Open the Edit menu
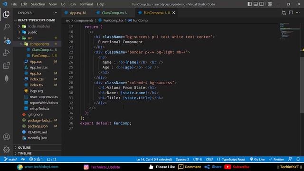This screenshot has width=304, height=171. [24, 4]
